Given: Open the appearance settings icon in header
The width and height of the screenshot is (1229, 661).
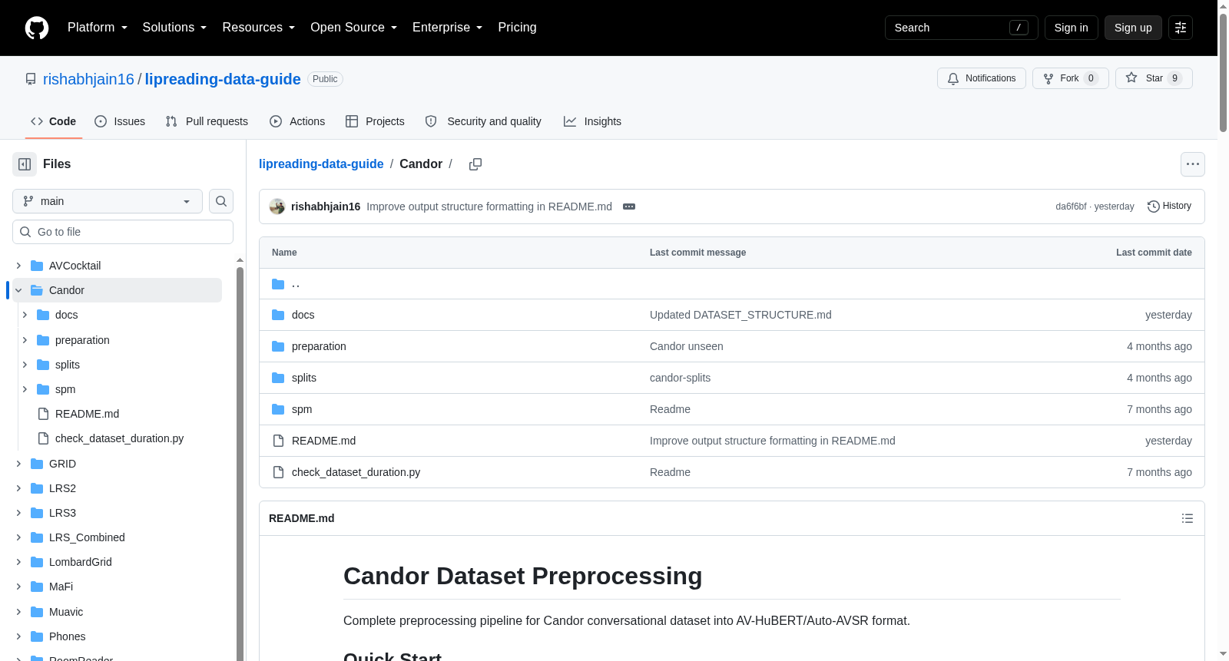Looking at the screenshot, I should pos(1181,28).
